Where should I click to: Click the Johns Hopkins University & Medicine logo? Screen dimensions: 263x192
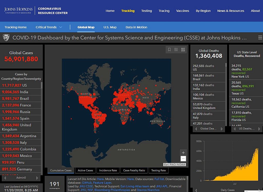18,10
